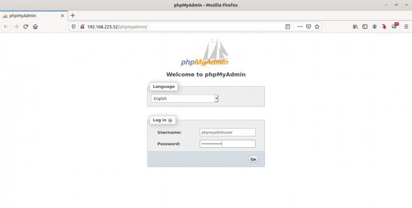The image size is (412, 208).
Task: Open the Firefox Account icon
Action: [x=374, y=26]
